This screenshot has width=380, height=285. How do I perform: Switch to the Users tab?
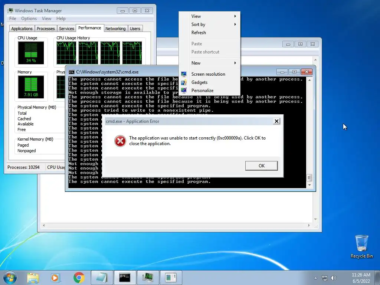coord(135,29)
